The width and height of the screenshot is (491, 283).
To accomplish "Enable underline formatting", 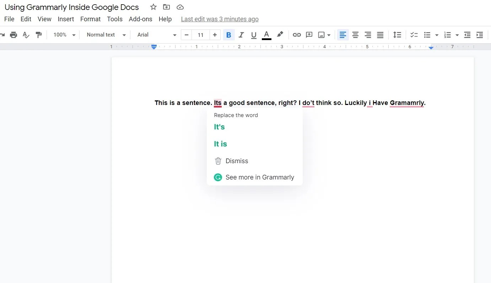I will pyautogui.click(x=254, y=34).
